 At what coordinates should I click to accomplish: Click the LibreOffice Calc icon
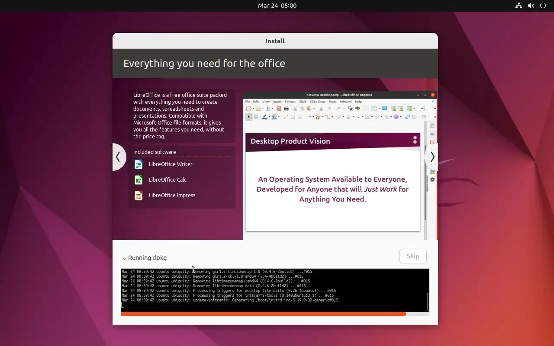point(138,180)
